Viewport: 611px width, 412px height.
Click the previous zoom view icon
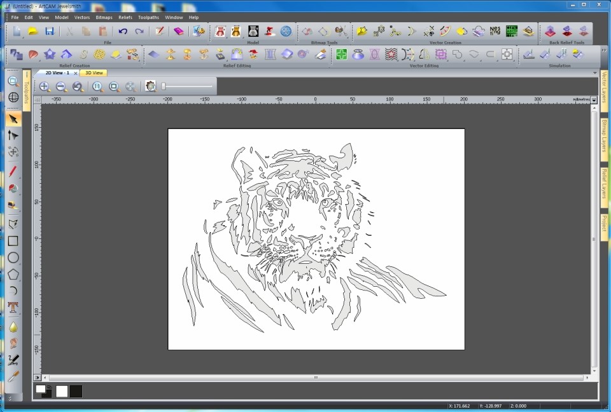click(x=78, y=86)
